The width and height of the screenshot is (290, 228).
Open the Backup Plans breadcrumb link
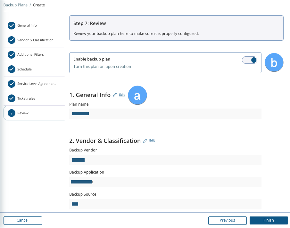[15, 5]
